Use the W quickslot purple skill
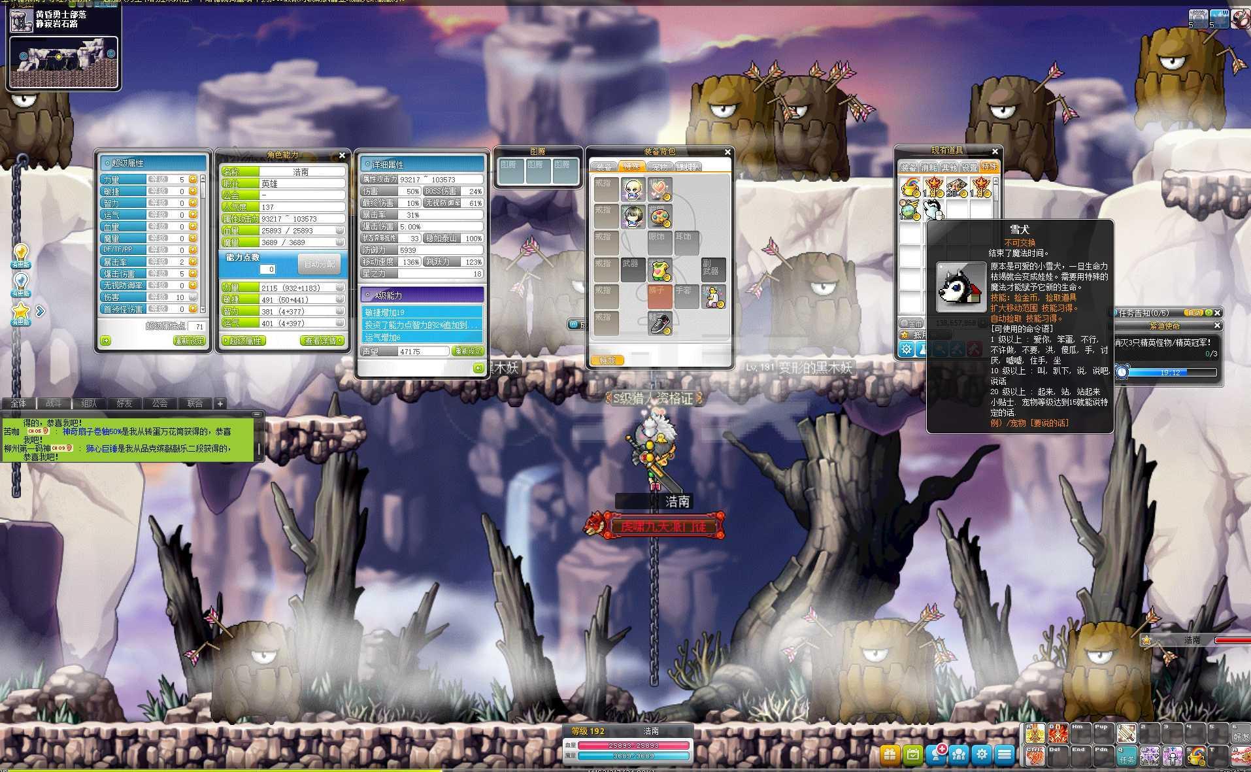1251x772 pixels. [x=1149, y=756]
